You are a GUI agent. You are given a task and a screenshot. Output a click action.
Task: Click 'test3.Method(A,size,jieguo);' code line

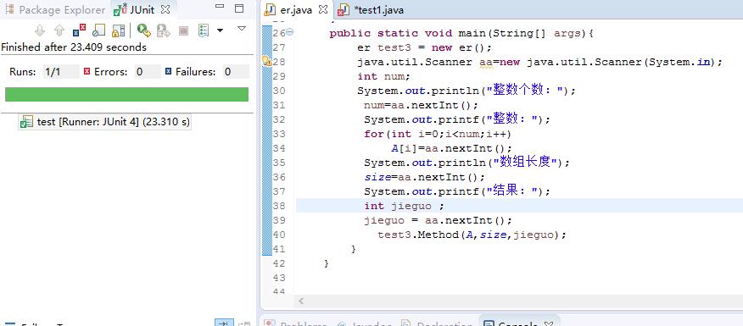[x=472, y=235]
